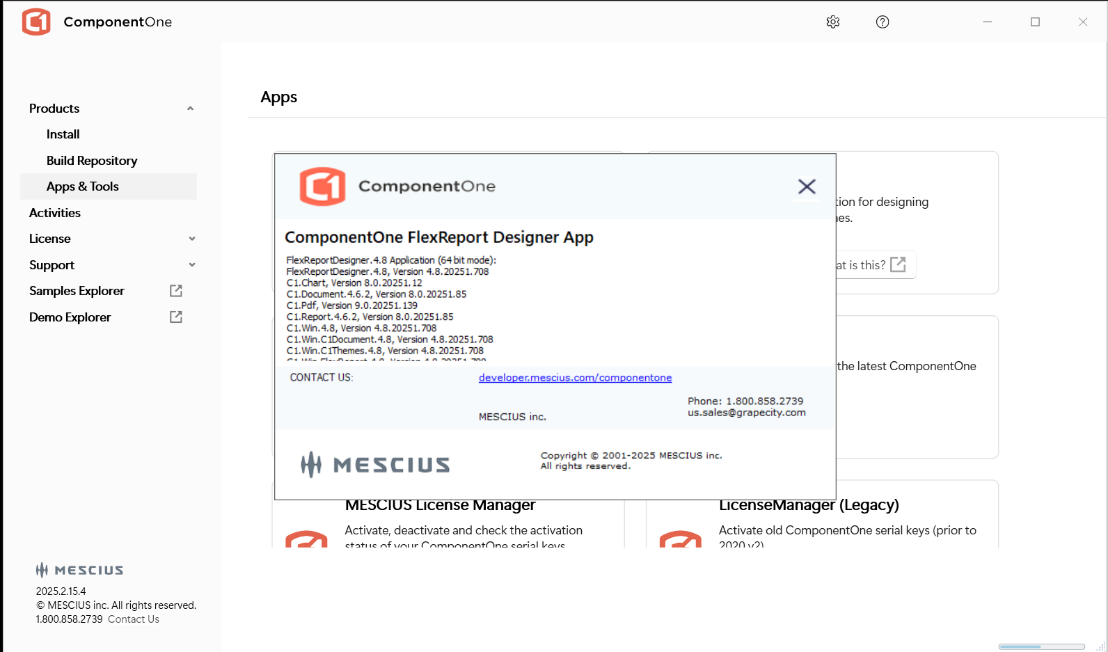Image resolution: width=1108 pixels, height=652 pixels.
Task: Expand the License section chevron
Action: click(x=192, y=239)
